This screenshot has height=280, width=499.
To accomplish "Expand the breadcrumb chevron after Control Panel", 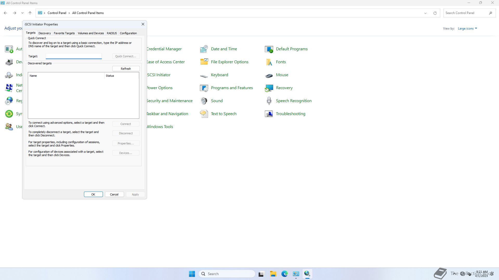I will click(x=69, y=13).
